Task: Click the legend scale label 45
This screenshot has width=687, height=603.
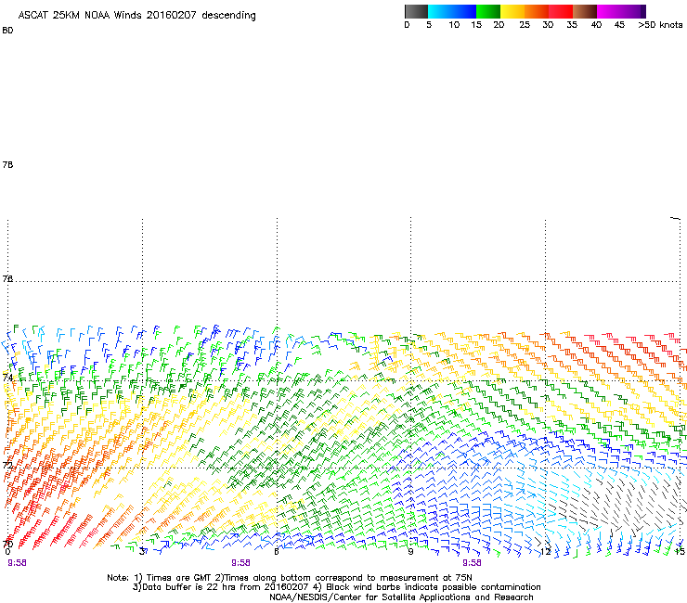Action: tap(619, 25)
